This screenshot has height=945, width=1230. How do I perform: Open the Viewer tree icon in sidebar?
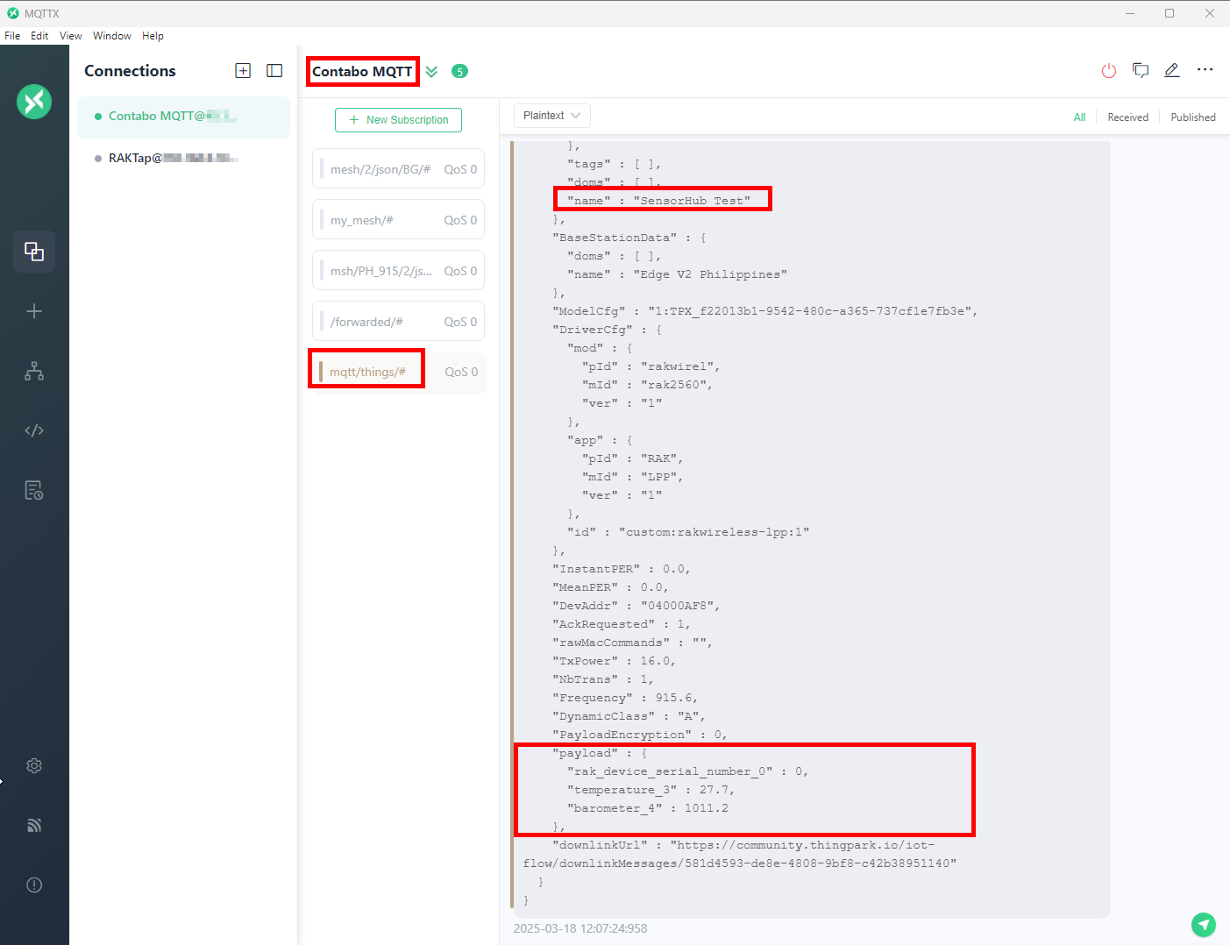click(x=34, y=371)
